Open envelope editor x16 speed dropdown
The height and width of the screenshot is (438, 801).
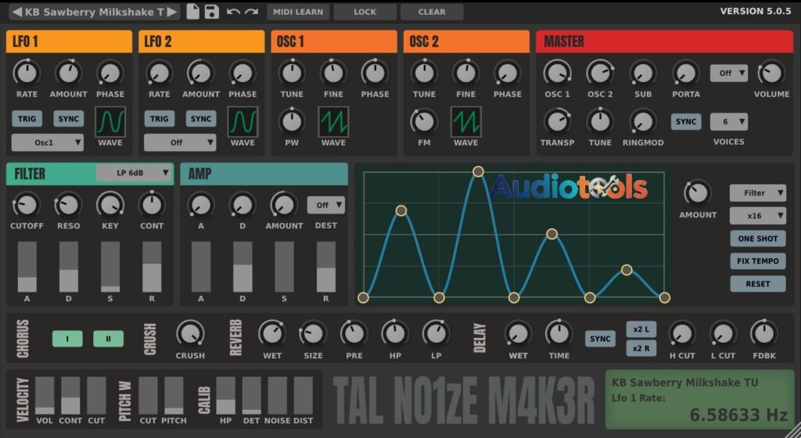pyautogui.click(x=758, y=216)
